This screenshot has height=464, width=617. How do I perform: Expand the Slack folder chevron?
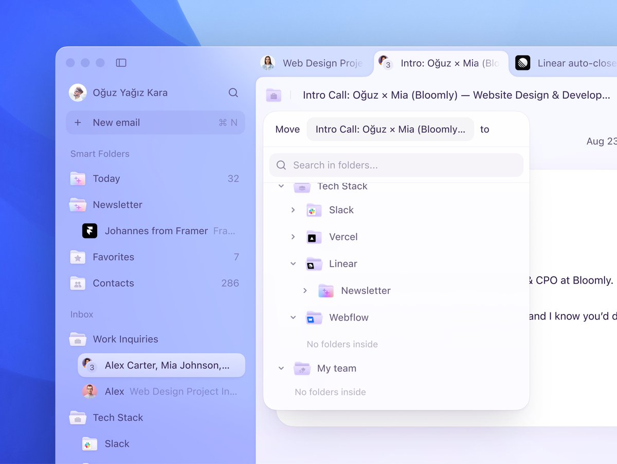[293, 210]
